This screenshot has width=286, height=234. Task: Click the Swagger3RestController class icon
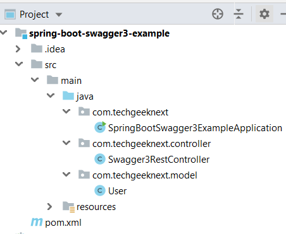pos(100,159)
